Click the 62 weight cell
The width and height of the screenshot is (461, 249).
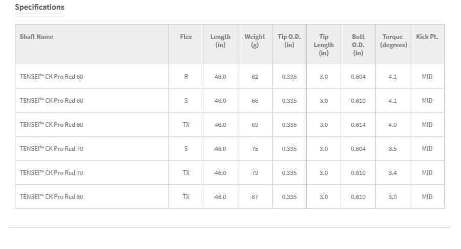(x=255, y=77)
